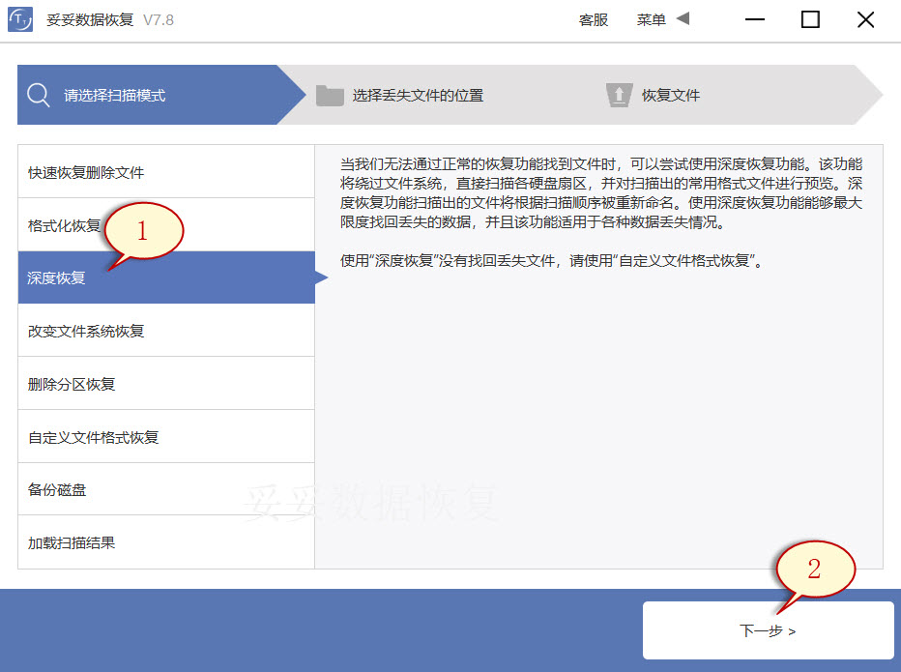
Task: Close the application window
Action: pos(865,19)
